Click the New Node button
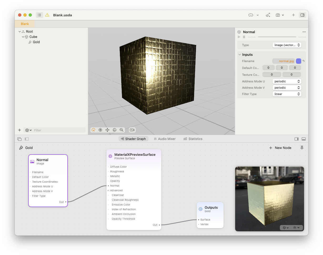The image size is (323, 255). (280, 148)
